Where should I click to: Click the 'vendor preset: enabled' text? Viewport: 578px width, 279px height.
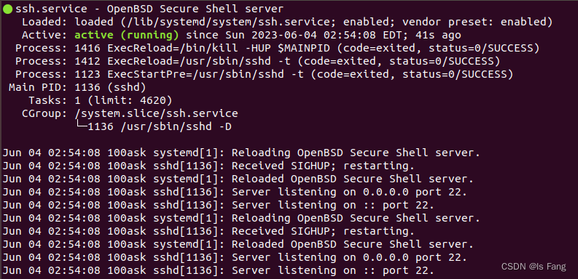coord(474,22)
